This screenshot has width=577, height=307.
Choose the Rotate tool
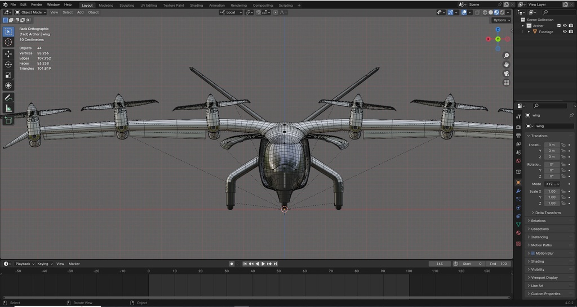pos(8,65)
